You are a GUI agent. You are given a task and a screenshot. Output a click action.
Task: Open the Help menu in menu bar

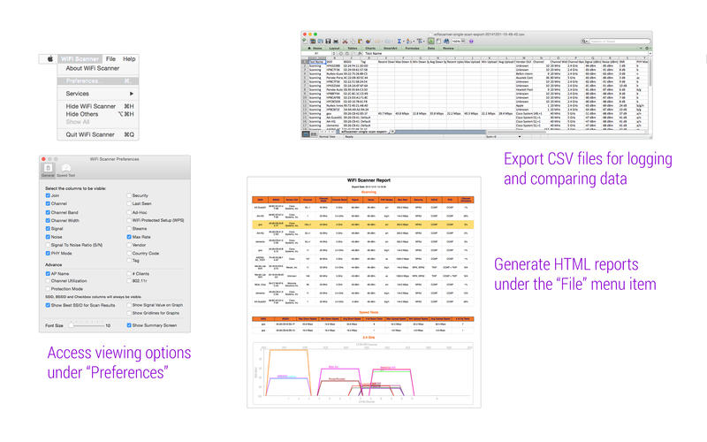[129, 58]
